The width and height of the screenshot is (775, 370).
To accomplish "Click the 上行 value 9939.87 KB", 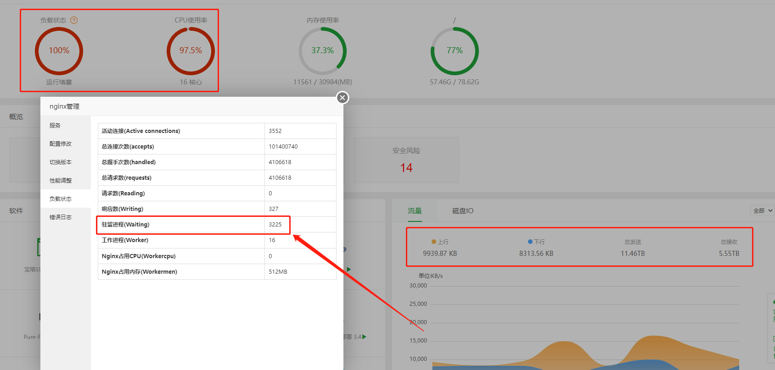I will click(x=440, y=254).
